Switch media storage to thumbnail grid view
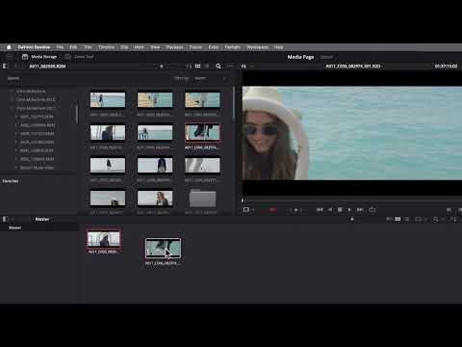The width and height of the screenshot is (462, 347). point(198,67)
